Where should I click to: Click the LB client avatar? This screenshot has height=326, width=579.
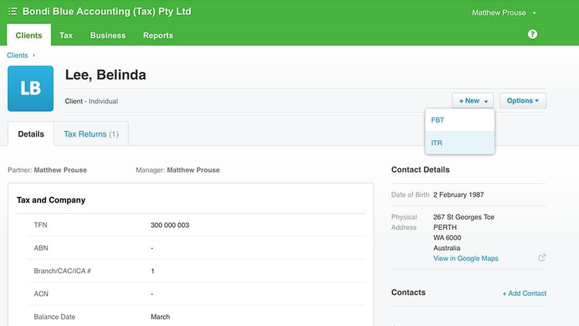tap(31, 89)
